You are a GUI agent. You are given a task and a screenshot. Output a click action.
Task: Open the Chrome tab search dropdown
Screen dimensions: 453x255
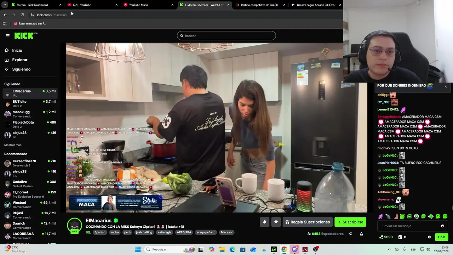pos(5,5)
